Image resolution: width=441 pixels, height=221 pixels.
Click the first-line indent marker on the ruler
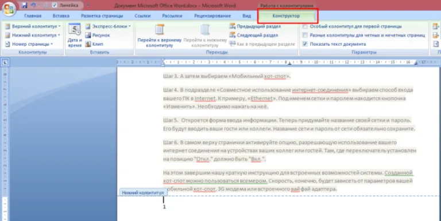point(163,60)
